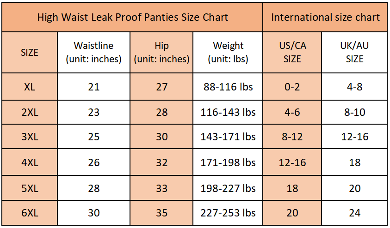The image size is (390, 228).
Task: Select the 143-171 lbs weight cell
Action: click(228, 137)
